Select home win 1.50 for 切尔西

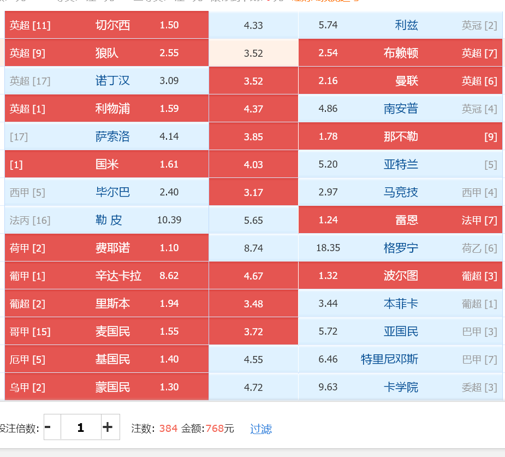point(106,25)
